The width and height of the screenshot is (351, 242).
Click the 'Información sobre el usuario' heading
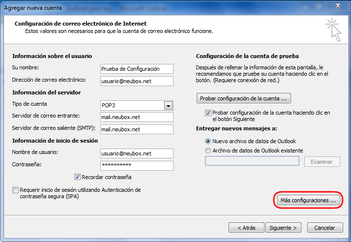[52, 56]
